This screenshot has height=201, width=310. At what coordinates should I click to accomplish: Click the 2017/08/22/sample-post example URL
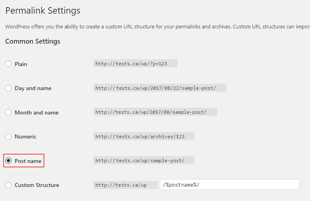click(x=159, y=88)
